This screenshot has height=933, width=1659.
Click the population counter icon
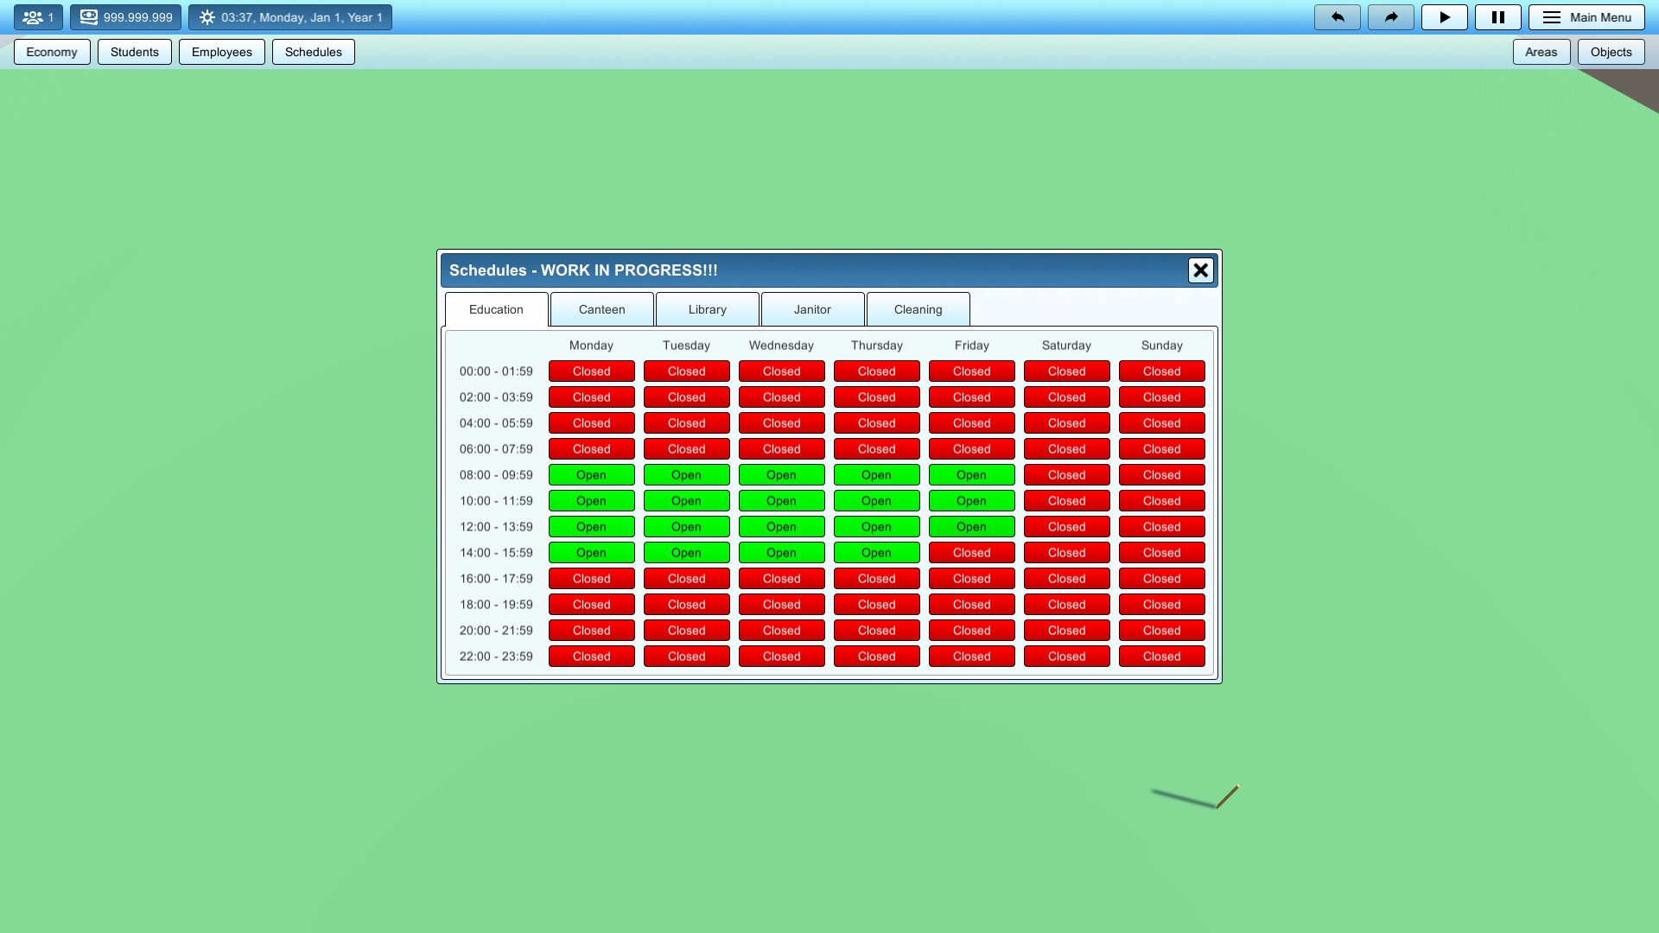32,16
